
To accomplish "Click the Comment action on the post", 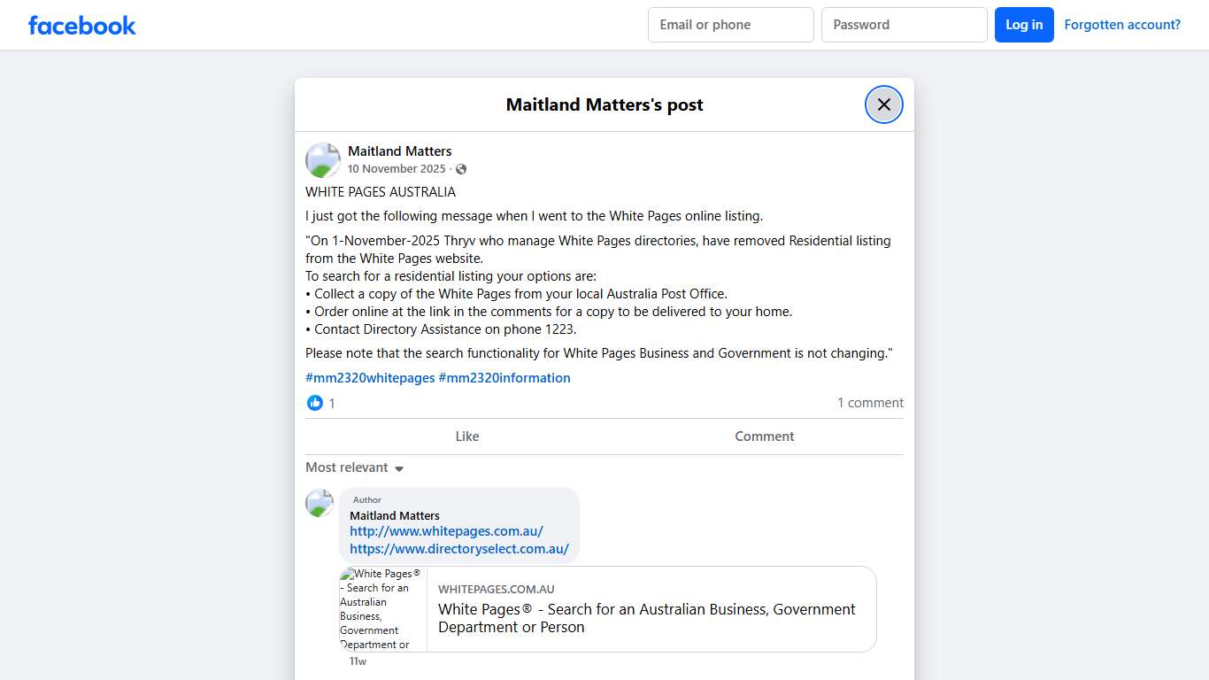I will [764, 436].
